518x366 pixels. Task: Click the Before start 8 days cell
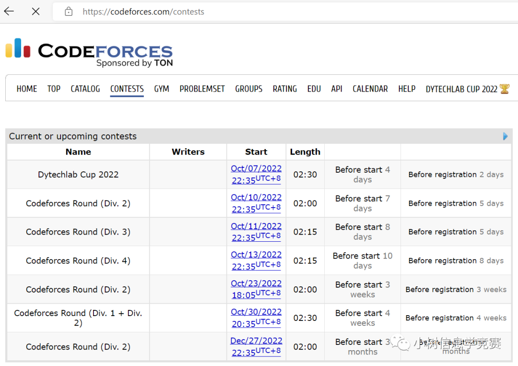(x=363, y=232)
